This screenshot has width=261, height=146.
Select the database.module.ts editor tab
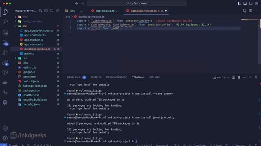point(146,11)
